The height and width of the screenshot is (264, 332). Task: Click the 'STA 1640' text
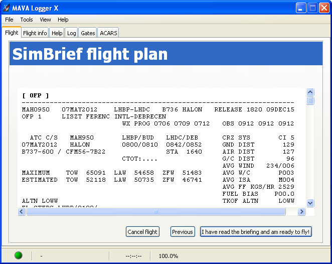[184, 152]
